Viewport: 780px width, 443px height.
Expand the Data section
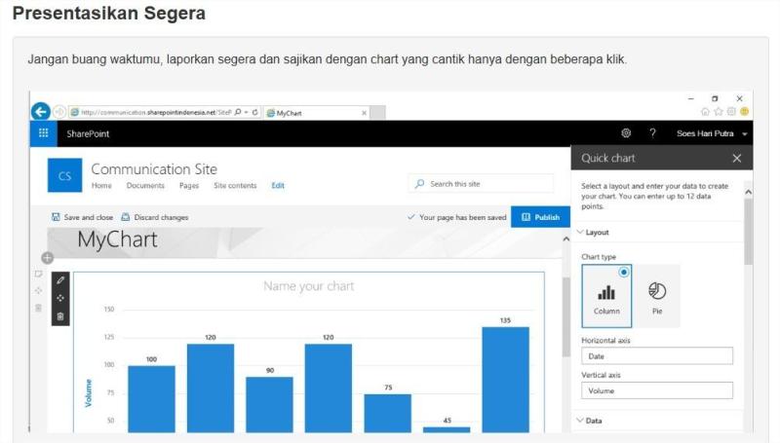[581, 421]
